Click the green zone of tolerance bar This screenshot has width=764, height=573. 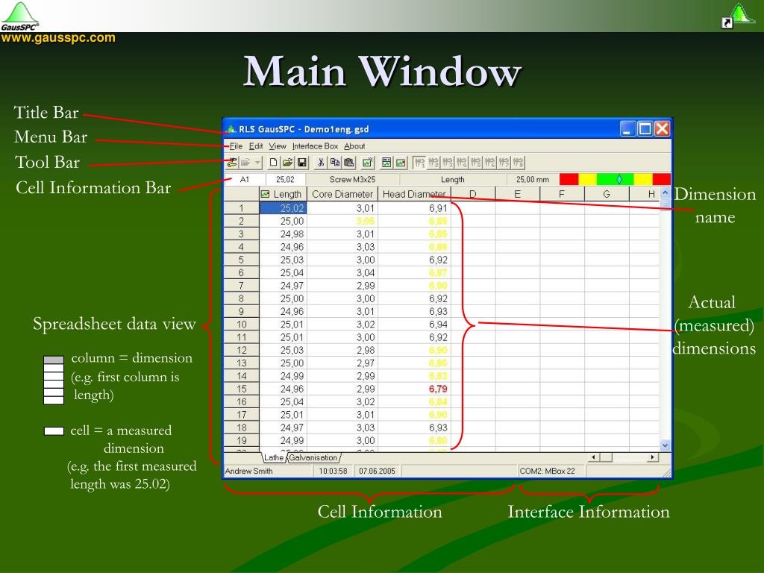[x=615, y=179]
